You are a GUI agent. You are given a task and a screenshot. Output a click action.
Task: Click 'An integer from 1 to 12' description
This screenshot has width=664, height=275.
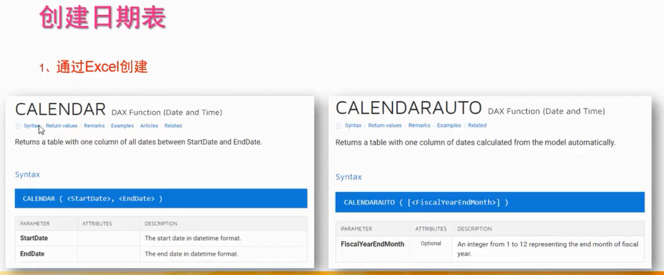coord(548,249)
